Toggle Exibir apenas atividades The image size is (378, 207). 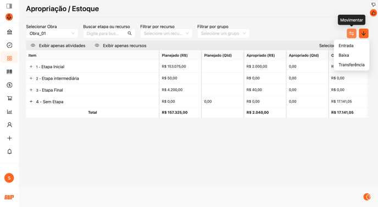pyautogui.click(x=58, y=46)
